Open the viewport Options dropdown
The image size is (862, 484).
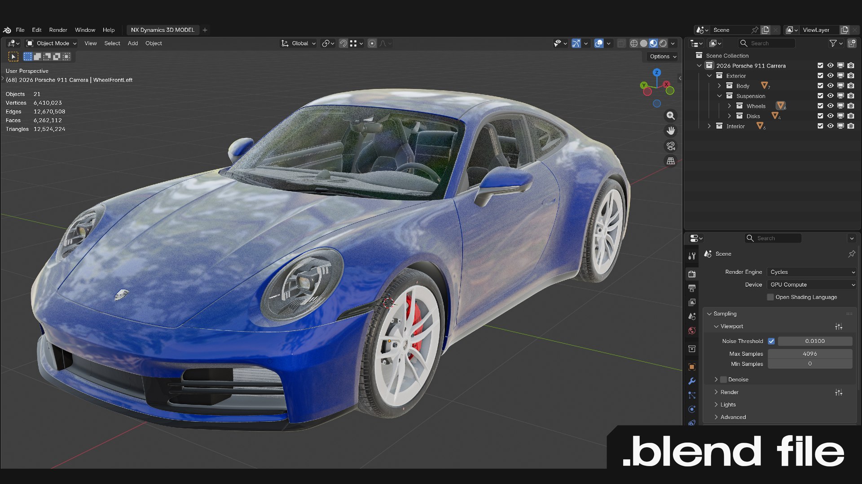[x=663, y=56]
